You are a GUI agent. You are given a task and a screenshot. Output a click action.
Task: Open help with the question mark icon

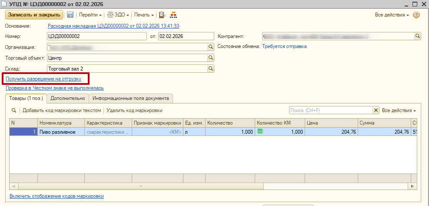tap(416, 15)
